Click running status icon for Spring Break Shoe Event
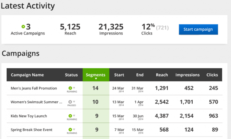The width and height of the screenshot is (231, 139). 70,129
